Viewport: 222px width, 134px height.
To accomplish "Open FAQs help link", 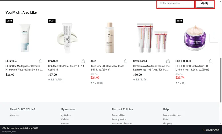I will (166, 119).
